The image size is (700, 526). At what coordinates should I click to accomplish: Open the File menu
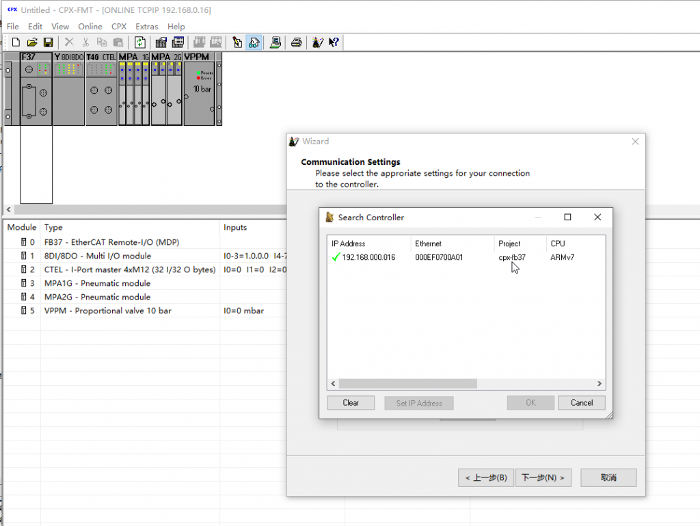pos(12,27)
